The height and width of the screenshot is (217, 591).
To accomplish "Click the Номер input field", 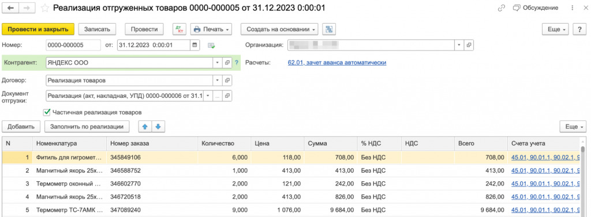I will coord(73,45).
